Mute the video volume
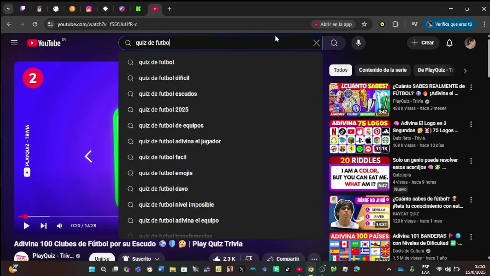This screenshot has height=276, width=490. pos(59,226)
